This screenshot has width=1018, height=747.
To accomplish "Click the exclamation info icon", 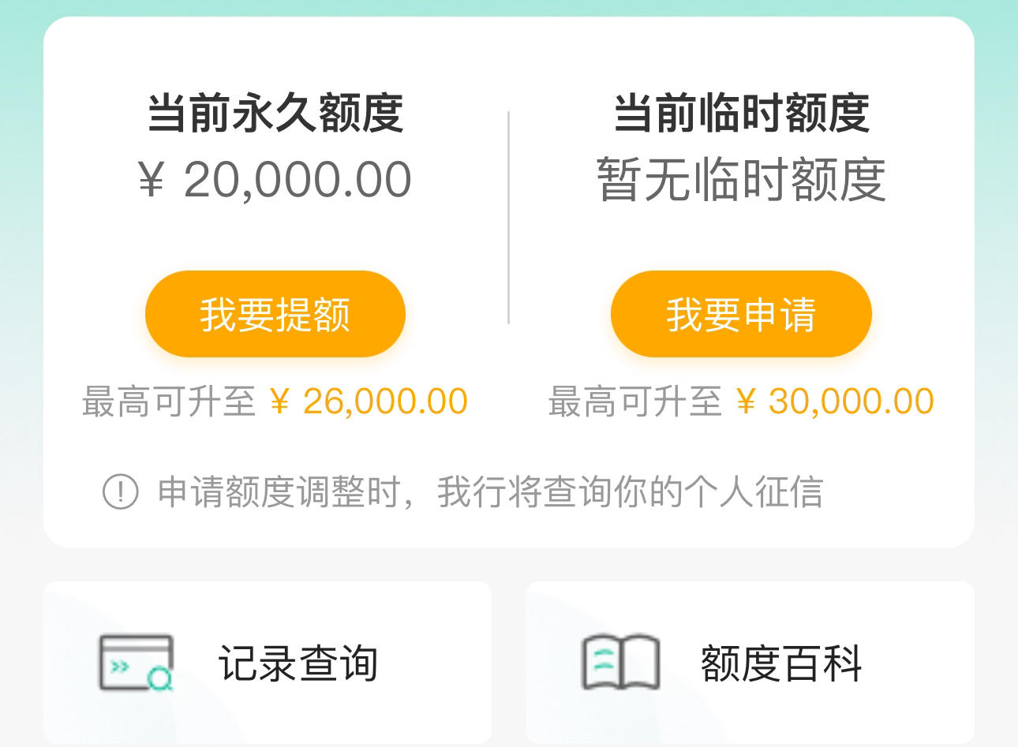I will (121, 491).
